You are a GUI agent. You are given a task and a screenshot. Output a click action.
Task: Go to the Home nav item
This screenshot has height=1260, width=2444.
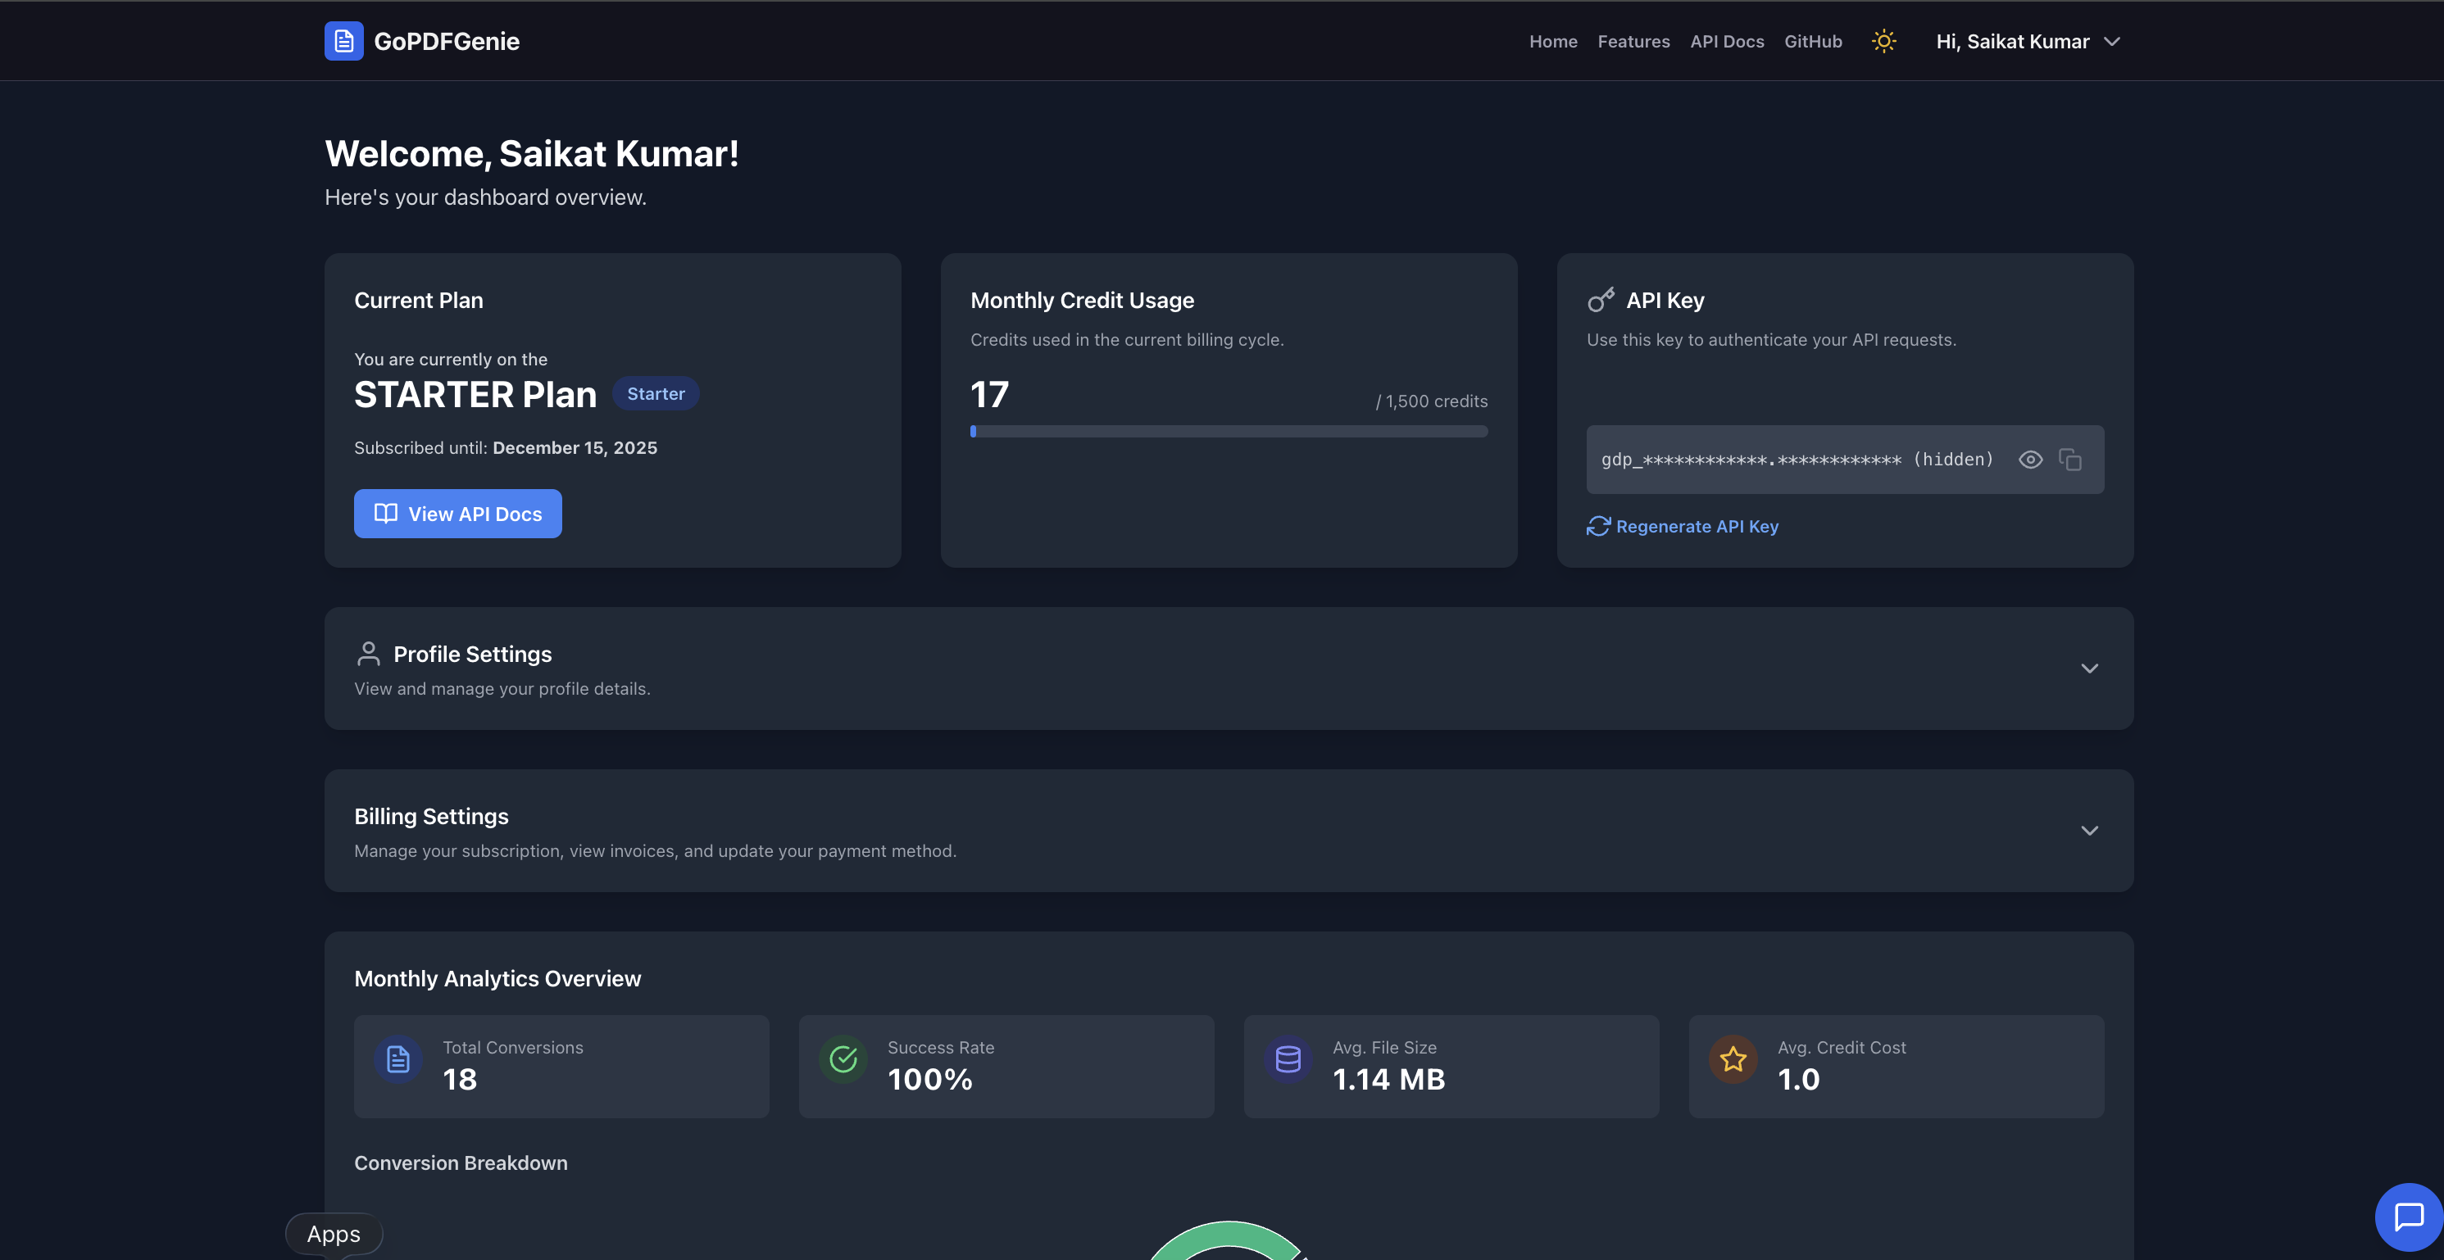click(1553, 42)
